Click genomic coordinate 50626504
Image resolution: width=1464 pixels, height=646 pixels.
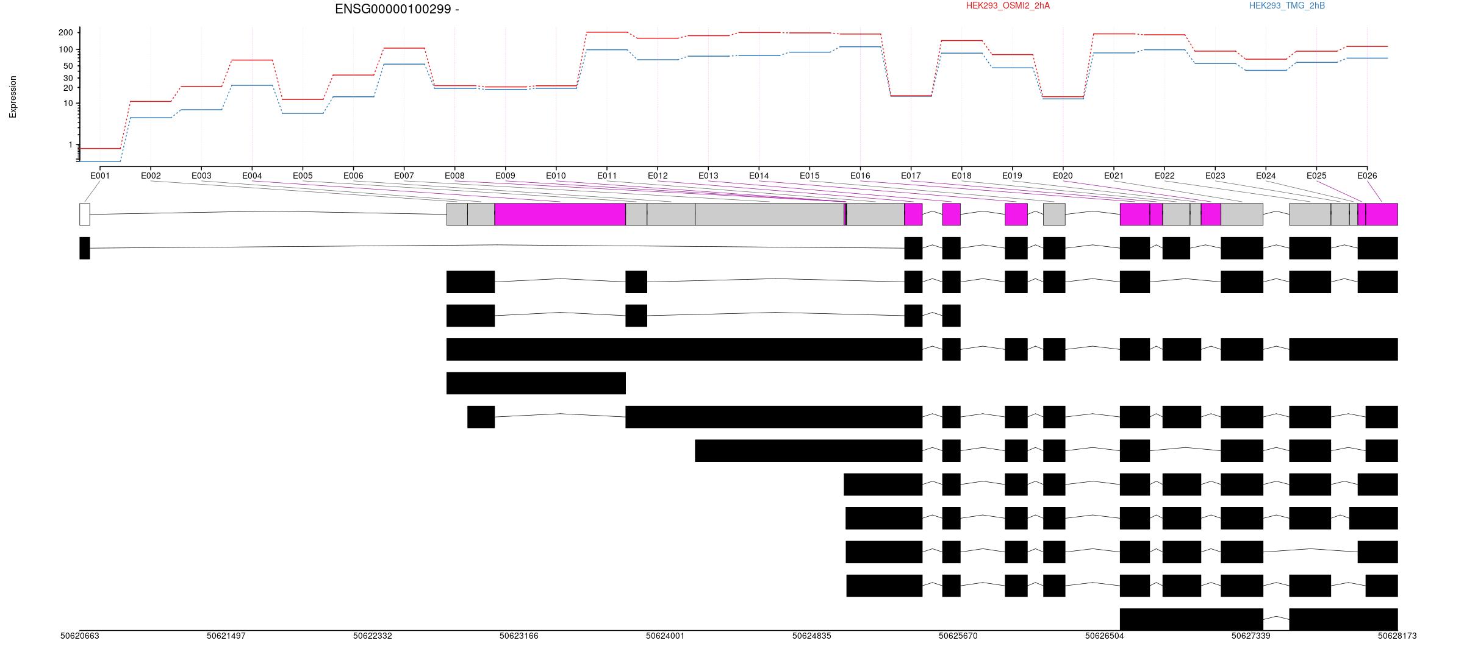[1105, 636]
